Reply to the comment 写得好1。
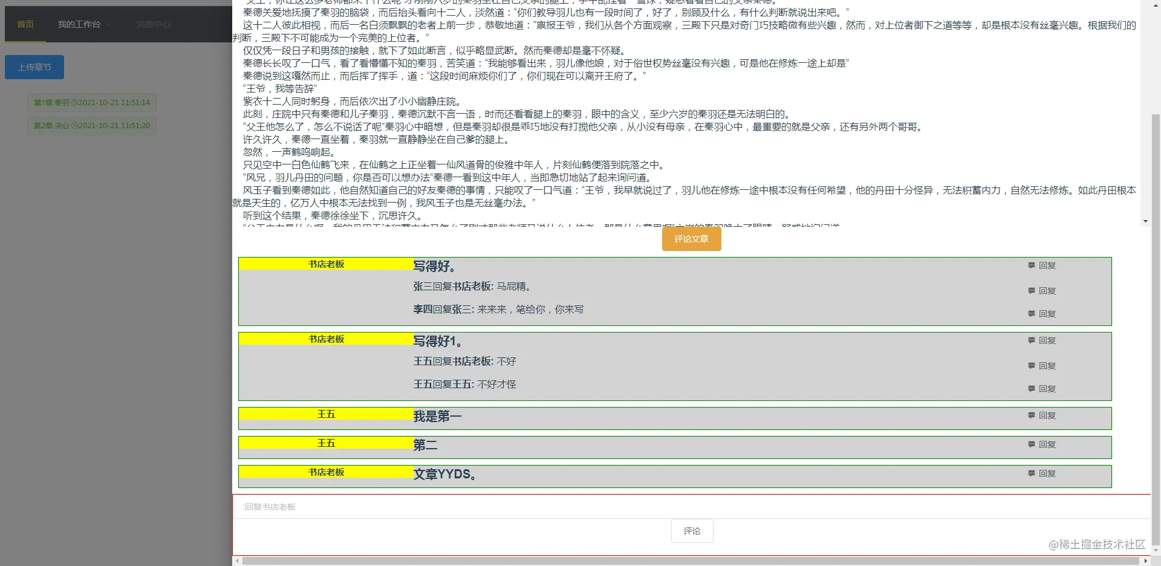Image resolution: width=1161 pixels, height=566 pixels. 1042,340
